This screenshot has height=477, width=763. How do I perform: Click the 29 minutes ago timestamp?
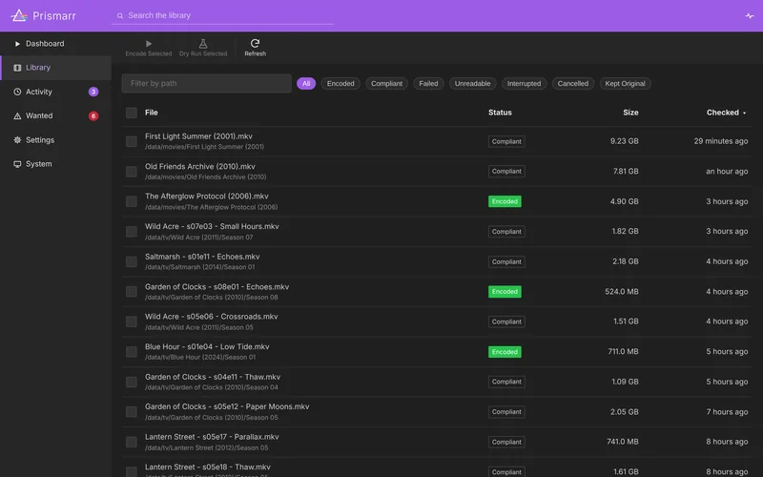click(721, 141)
